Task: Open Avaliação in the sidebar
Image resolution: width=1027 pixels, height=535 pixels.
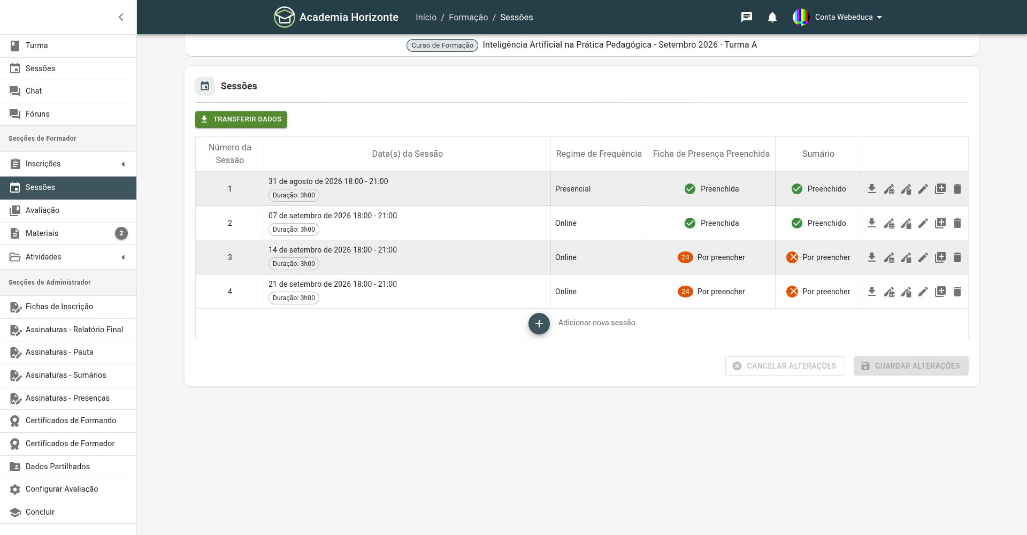Action: click(x=68, y=210)
